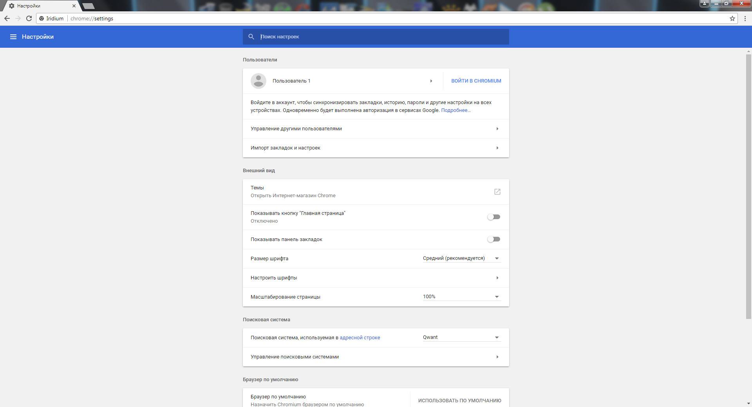Click the page vertical scrollbar thumb
The image size is (752, 407).
[749, 187]
